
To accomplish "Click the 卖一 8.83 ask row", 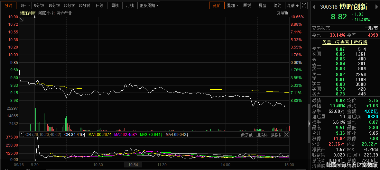I will 345,68.
